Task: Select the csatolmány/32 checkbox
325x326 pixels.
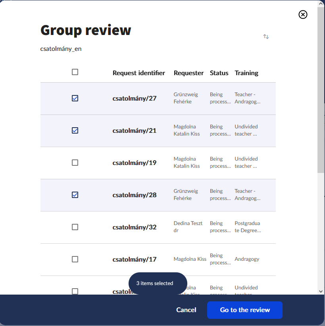Action: (75, 227)
